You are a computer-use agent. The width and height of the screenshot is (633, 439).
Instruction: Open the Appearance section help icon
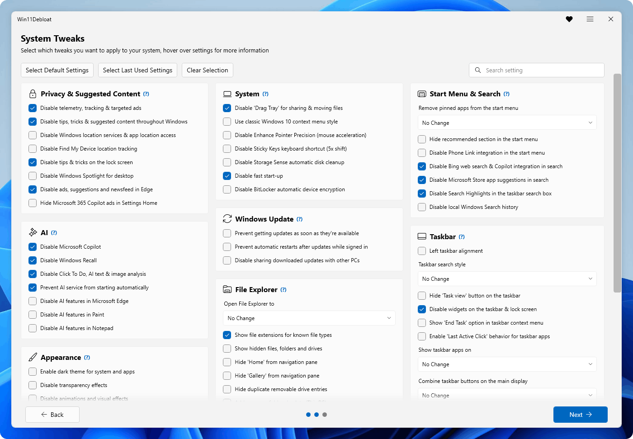pos(87,357)
